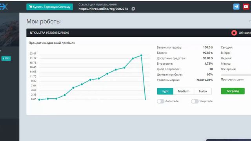This screenshot has width=251, height=141.
Task: Click the NTX ULTRA robot title
Action: point(49,33)
